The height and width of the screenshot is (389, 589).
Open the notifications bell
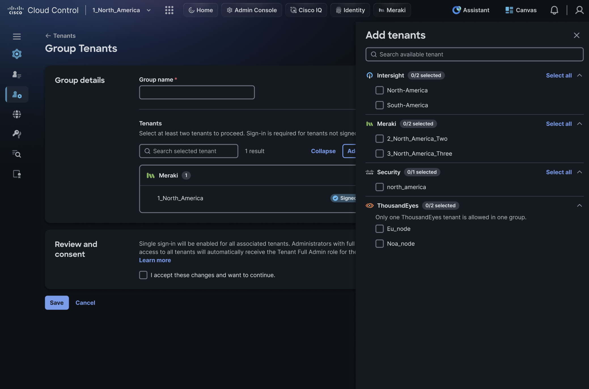pos(554,10)
